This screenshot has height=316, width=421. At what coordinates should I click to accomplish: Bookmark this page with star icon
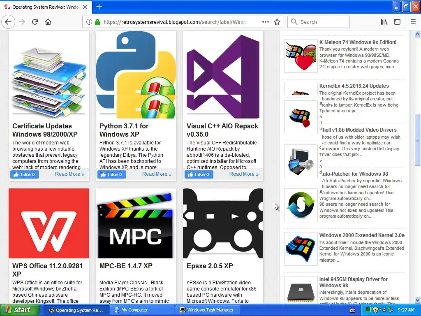(x=277, y=22)
